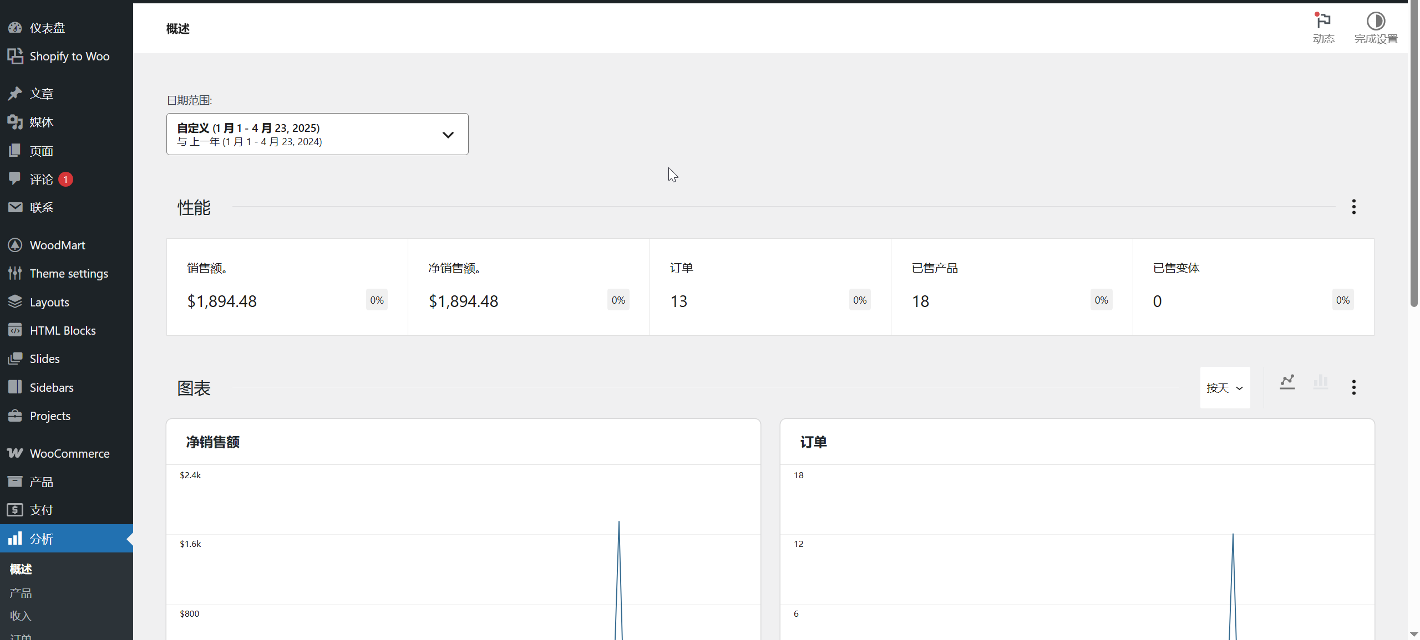Click the 分析 bar chart icon

[15, 539]
